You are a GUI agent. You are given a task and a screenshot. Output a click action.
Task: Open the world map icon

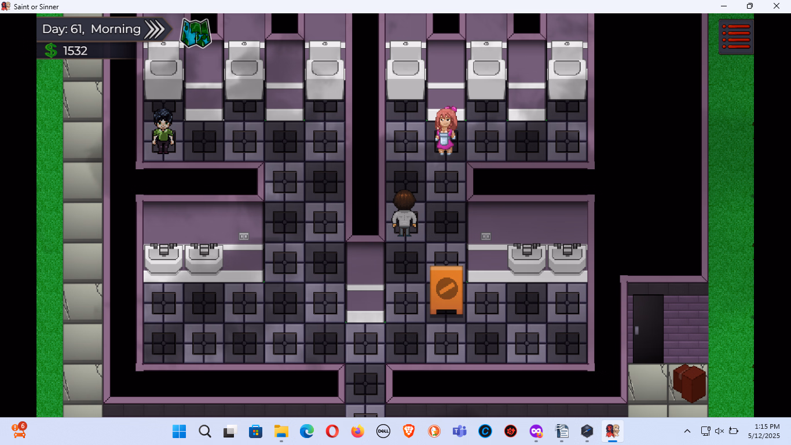pos(196,32)
